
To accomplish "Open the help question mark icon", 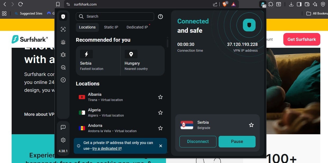I will click(160, 17).
